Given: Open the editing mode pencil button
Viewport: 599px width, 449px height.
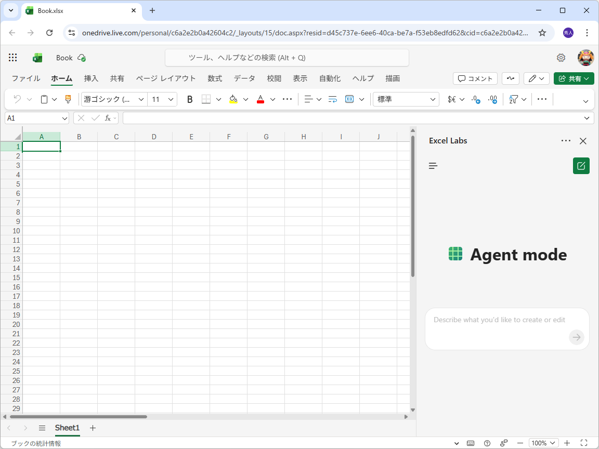Looking at the screenshot, I should (537, 78).
